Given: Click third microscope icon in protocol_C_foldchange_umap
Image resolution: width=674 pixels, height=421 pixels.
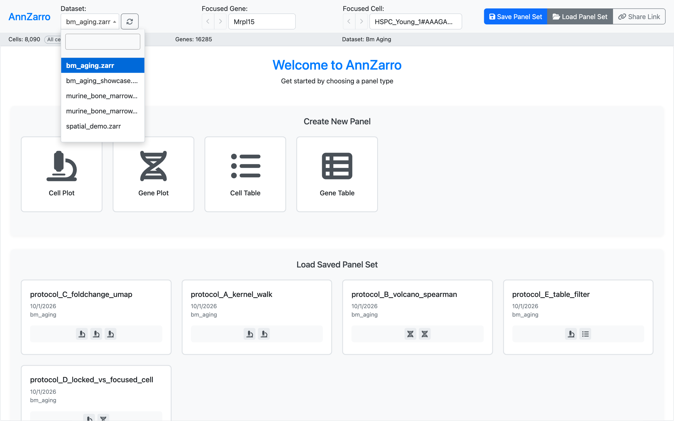Looking at the screenshot, I should click(x=111, y=334).
